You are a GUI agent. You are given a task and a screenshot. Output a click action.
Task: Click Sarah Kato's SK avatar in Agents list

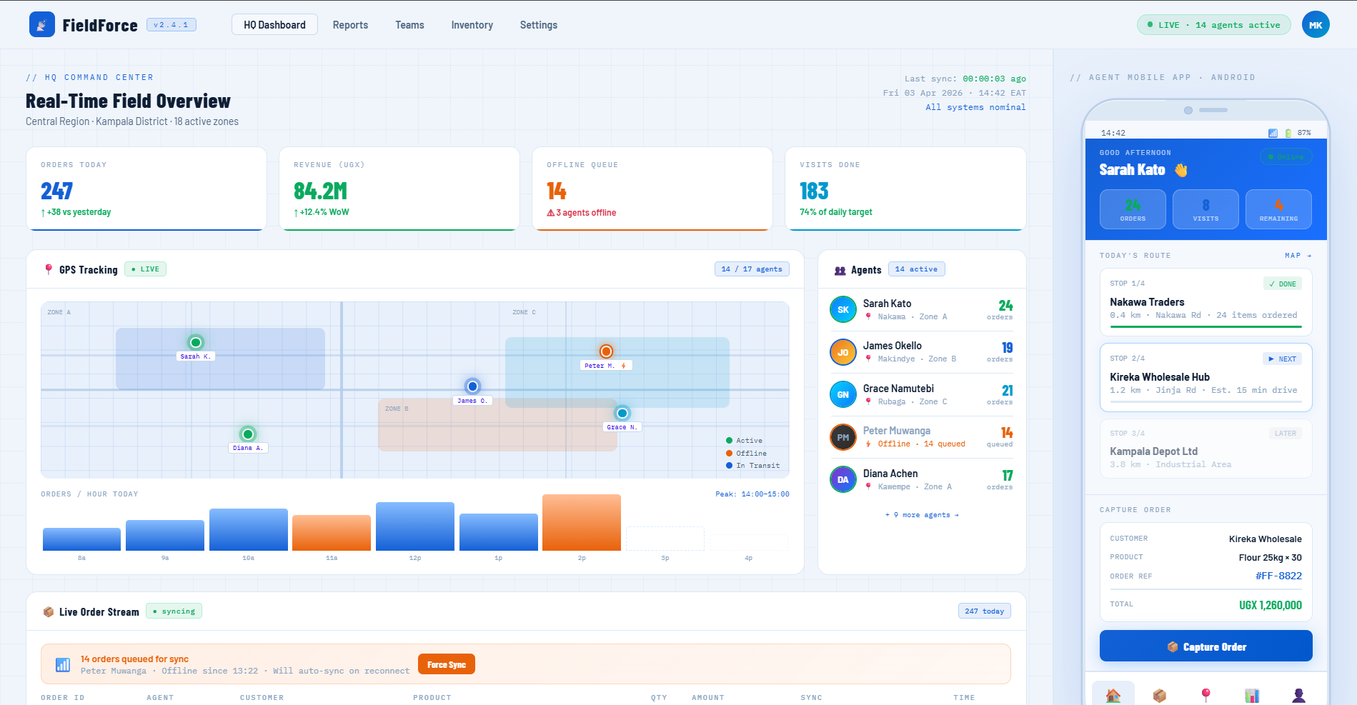coord(842,310)
